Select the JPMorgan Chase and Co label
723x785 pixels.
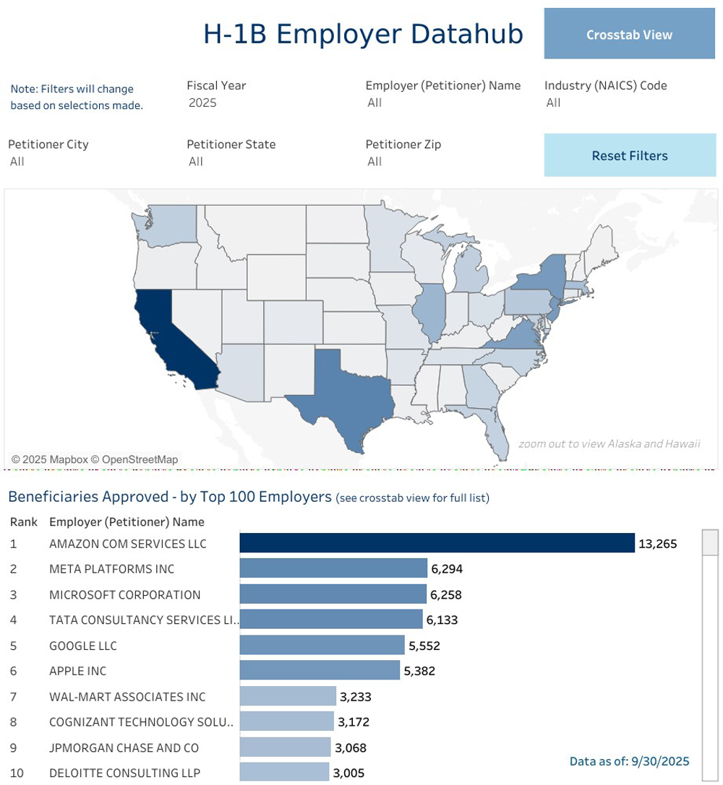[x=124, y=747]
